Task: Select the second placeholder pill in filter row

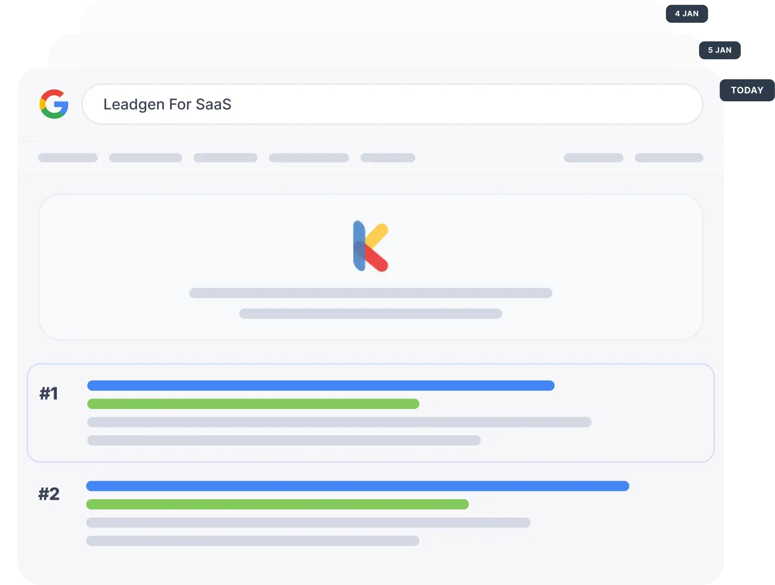Action: click(x=145, y=158)
